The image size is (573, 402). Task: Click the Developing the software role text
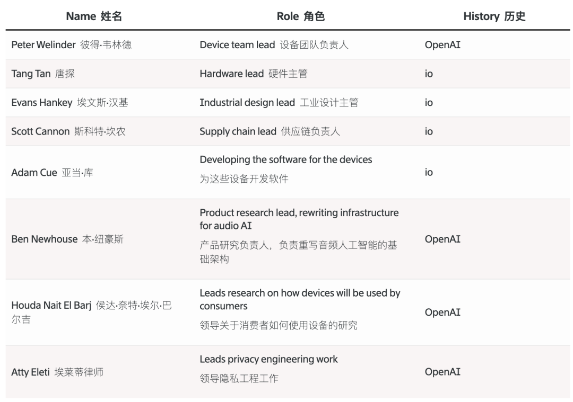[286, 159]
